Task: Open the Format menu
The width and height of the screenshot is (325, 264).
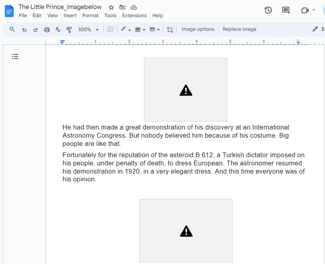Action: [90, 16]
